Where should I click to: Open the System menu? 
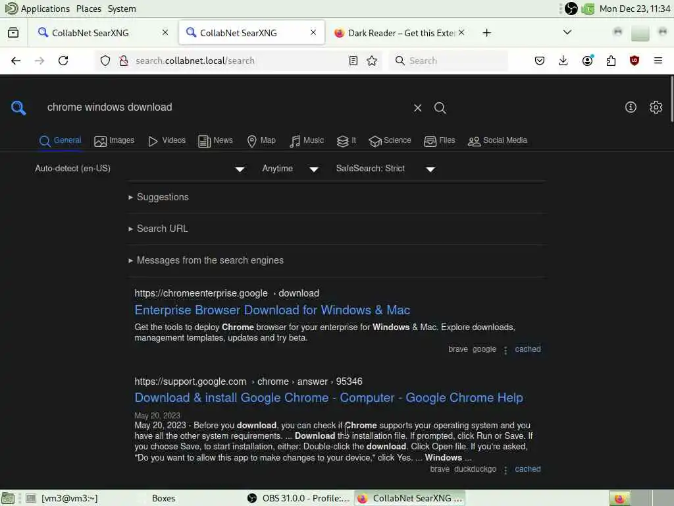coord(122,9)
